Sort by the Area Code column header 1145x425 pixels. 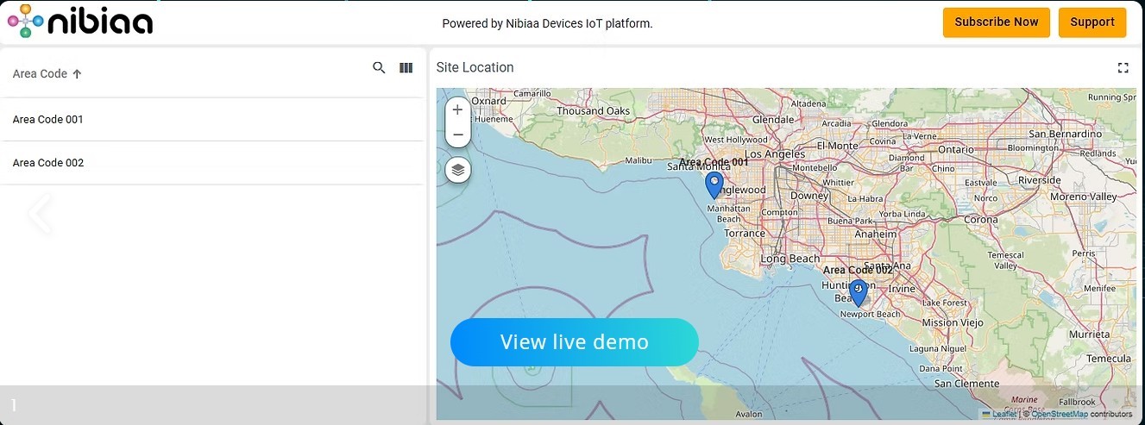click(40, 74)
